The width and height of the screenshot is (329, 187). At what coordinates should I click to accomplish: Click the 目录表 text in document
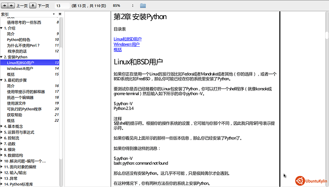(x=120, y=29)
